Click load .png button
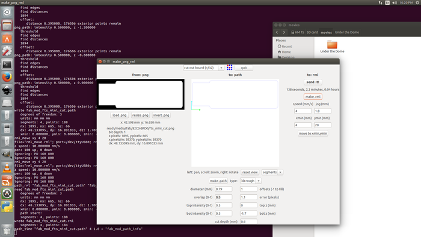Viewport: 421px width, 237px height. click(x=120, y=115)
